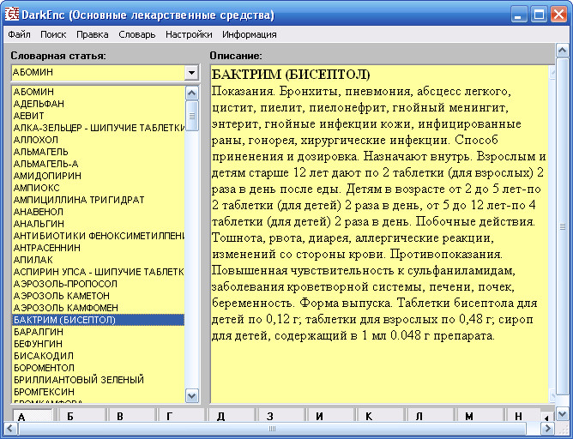The width and height of the screenshot is (573, 439).
Task: Click into the dictionary article combo field
Action: 96,74
